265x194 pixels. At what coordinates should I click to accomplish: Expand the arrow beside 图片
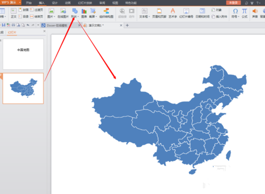point(55,16)
